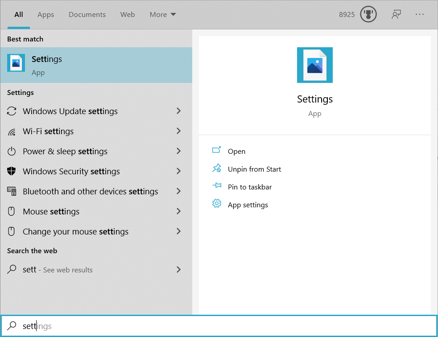438x337 pixels.
Task: Switch to the Apps tab
Action: coord(46,15)
